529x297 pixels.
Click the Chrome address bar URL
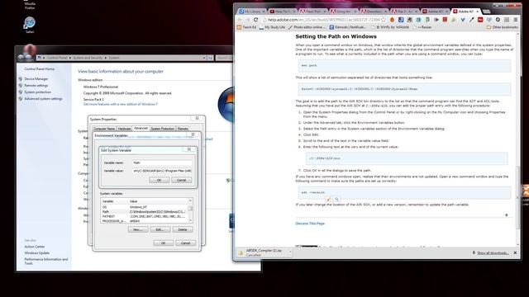pyautogui.click(x=323, y=20)
